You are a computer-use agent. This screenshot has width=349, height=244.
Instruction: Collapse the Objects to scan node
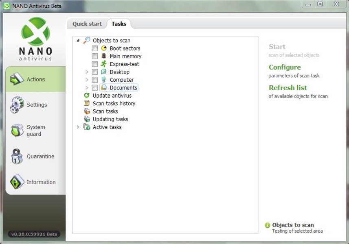pos(78,40)
